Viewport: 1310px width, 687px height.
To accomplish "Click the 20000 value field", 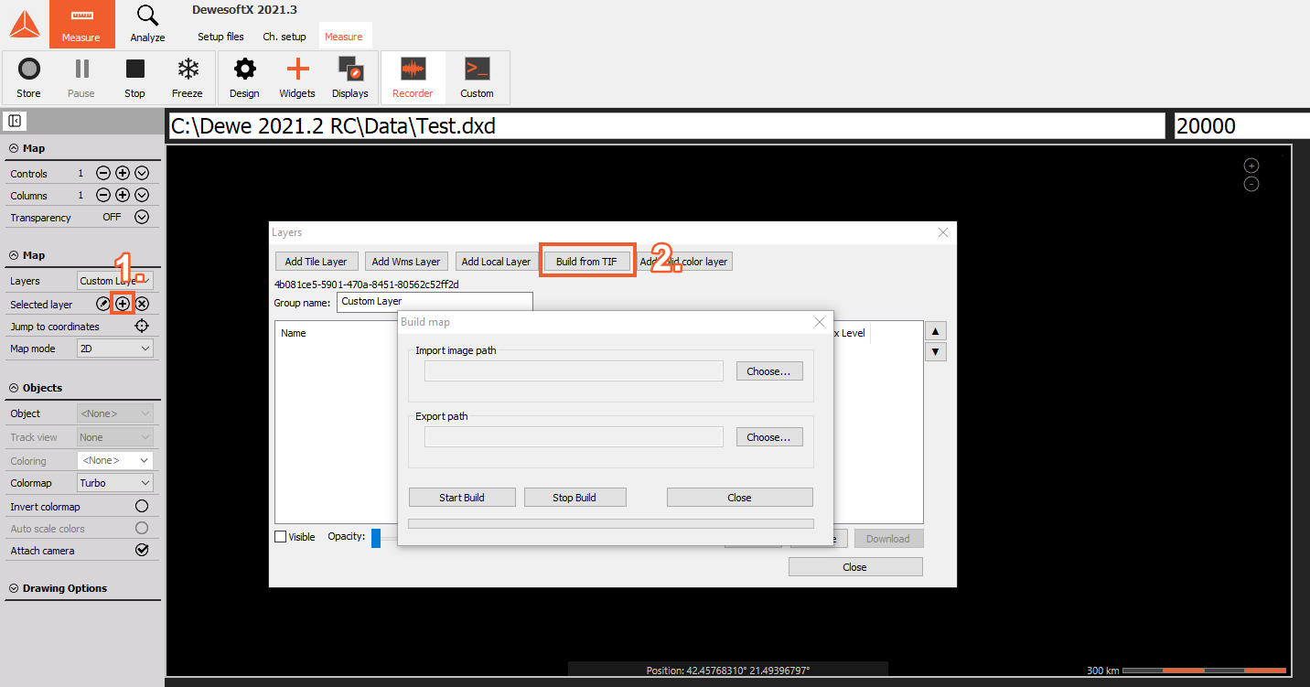I will tap(1241, 126).
